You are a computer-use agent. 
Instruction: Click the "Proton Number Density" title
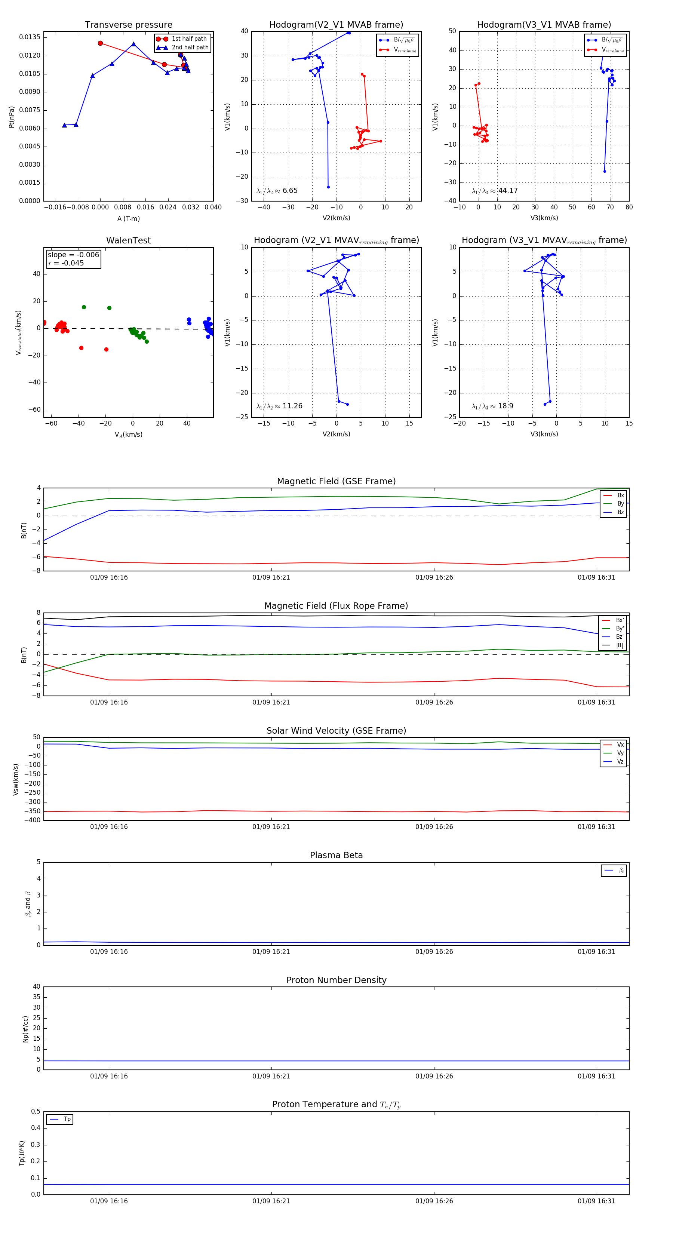(336, 980)
